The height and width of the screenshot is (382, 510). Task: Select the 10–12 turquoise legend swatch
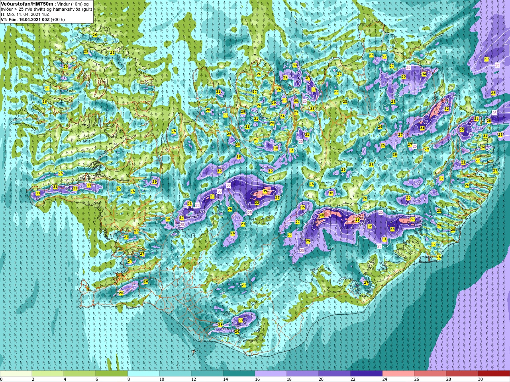[x=175, y=374]
